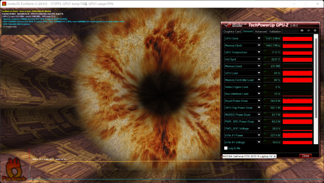Expand the PWR_SRC Voltage dropdown
Image resolution: width=324 pixels, height=183 pixels.
[x=259, y=128]
